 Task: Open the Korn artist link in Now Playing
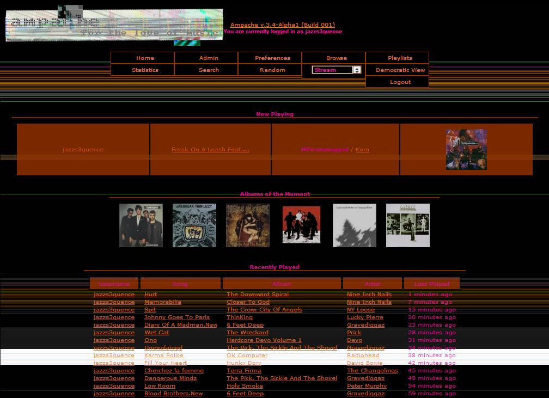[362, 150]
